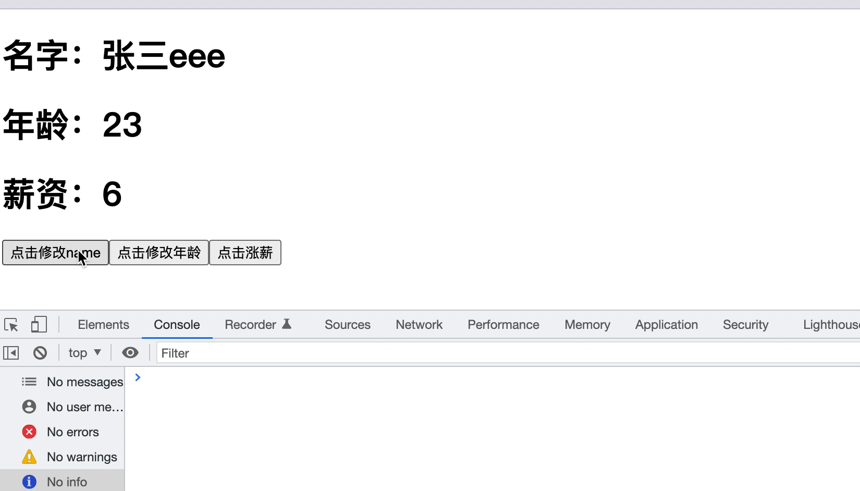Clear the console with the no-entry icon
The height and width of the screenshot is (491, 860).
[41, 352]
